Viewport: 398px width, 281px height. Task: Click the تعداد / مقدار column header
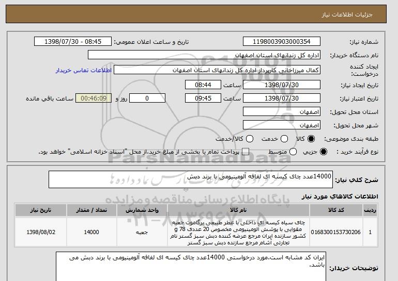[x=91, y=210]
